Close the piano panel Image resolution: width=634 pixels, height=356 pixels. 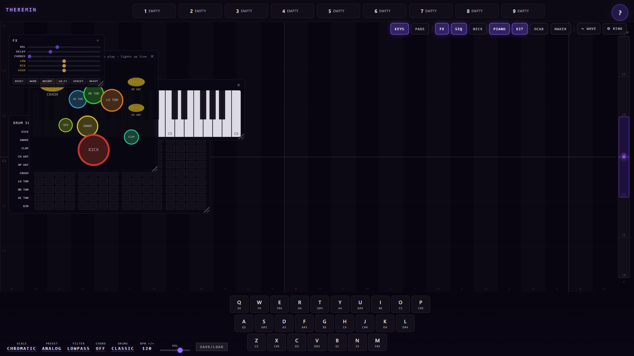(238, 85)
